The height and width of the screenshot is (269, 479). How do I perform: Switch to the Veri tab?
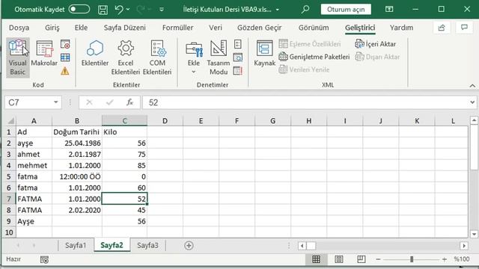(216, 28)
